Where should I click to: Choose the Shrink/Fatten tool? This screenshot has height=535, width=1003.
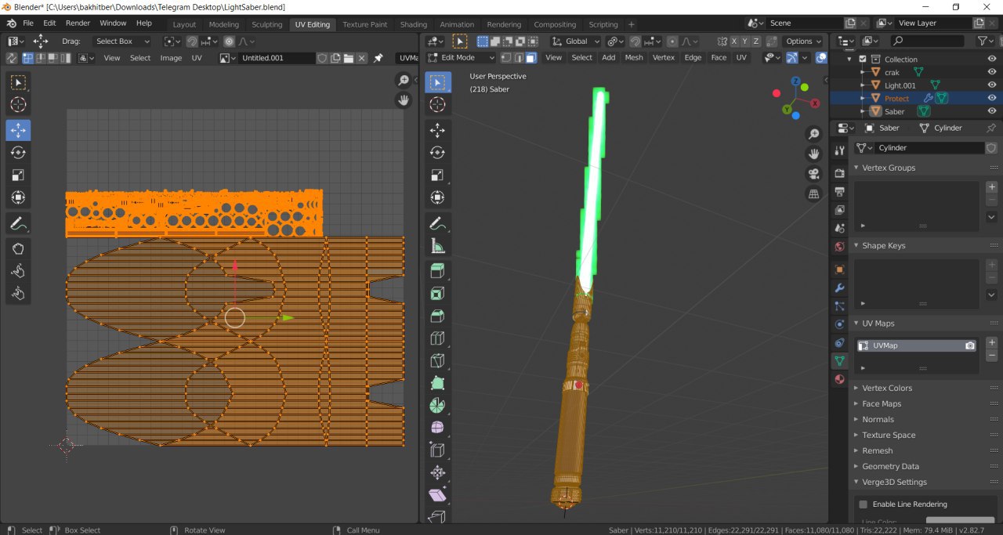click(438, 473)
